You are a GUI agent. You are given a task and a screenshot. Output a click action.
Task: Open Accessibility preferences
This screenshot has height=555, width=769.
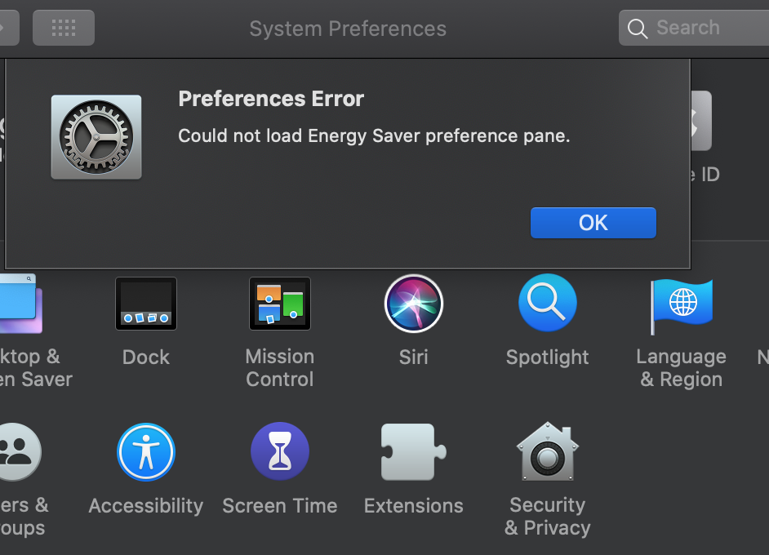click(x=145, y=452)
